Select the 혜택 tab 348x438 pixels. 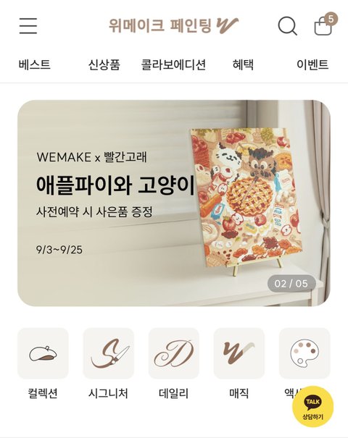pos(243,64)
